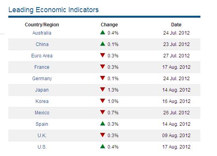
Task: Click red down arrow in U.K. row
Action: (x=102, y=135)
